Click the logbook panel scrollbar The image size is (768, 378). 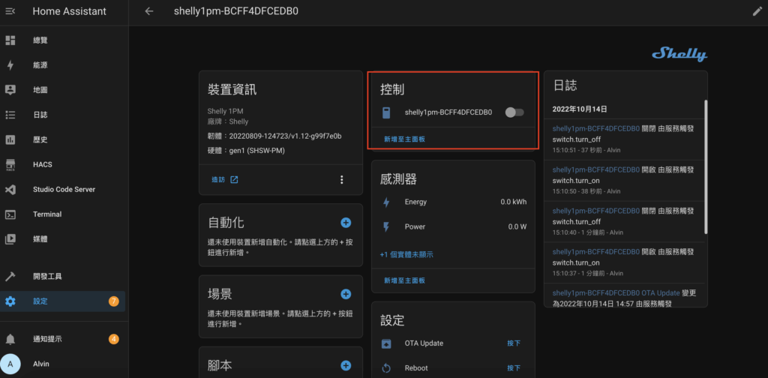(x=705, y=167)
